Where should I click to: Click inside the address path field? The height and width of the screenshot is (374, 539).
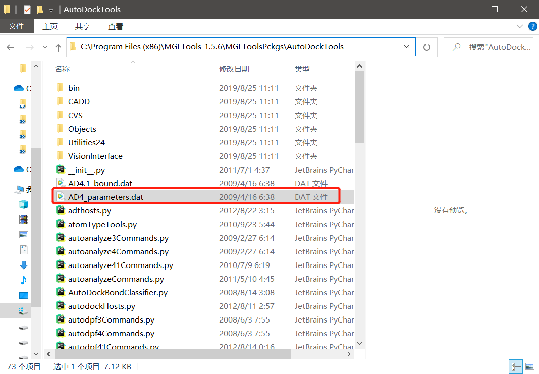pyautogui.click(x=241, y=47)
